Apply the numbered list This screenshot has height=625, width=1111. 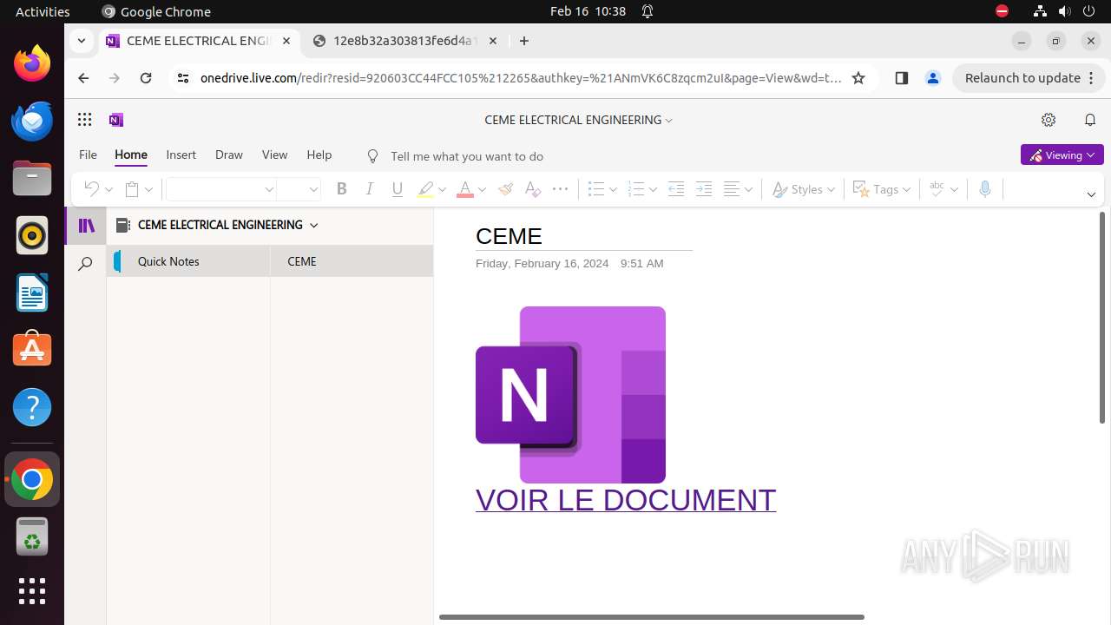tap(635, 189)
